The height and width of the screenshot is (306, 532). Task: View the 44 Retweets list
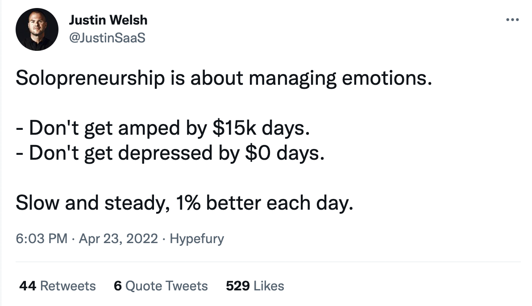58,285
